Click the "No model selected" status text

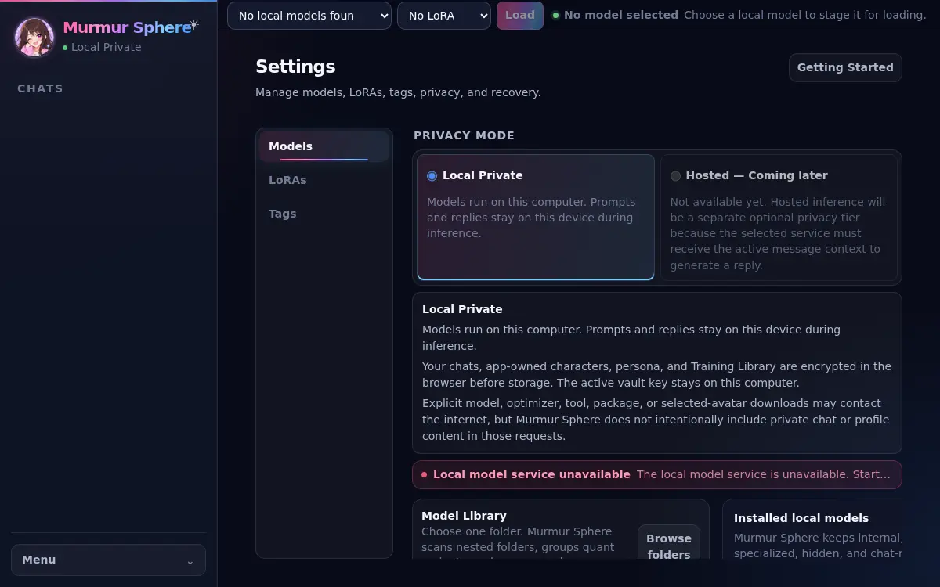[621, 15]
